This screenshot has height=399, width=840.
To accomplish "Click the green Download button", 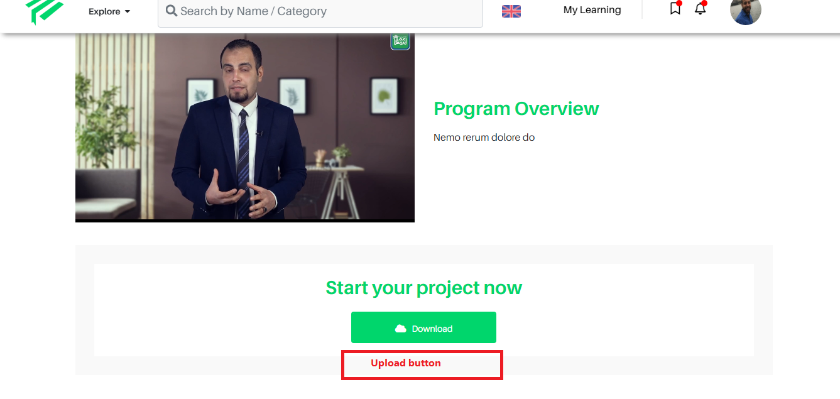I will (423, 327).
